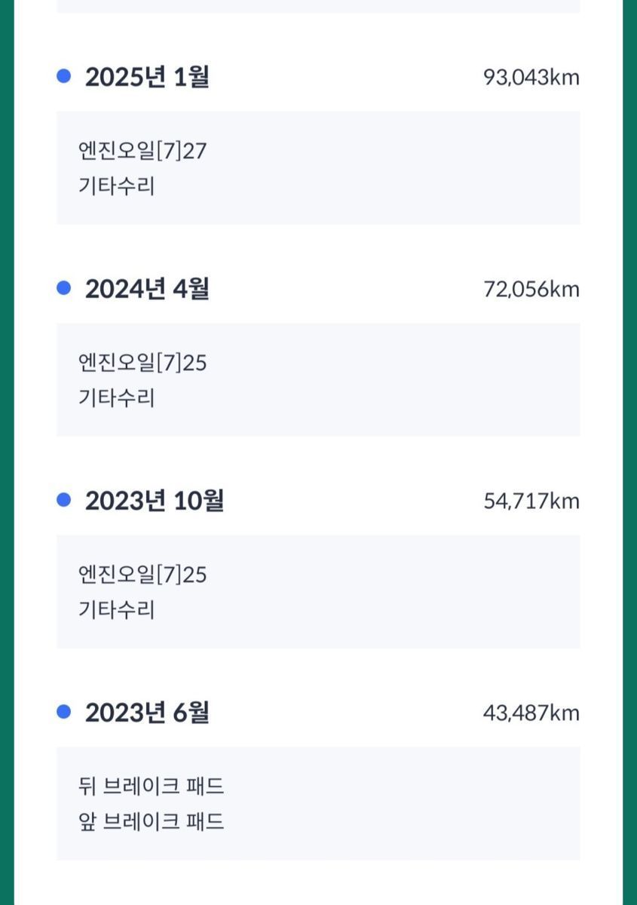This screenshot has width=637, height=905.
Task: Select the 2023년 6월 date heading
Action: click(147, 713)
